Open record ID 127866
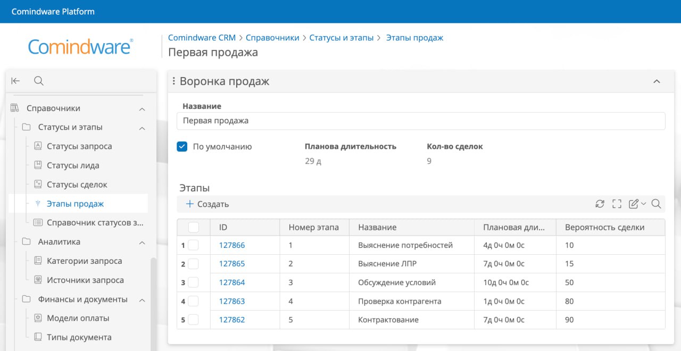Viewport: 681px width, 351px height. point(232,245)
